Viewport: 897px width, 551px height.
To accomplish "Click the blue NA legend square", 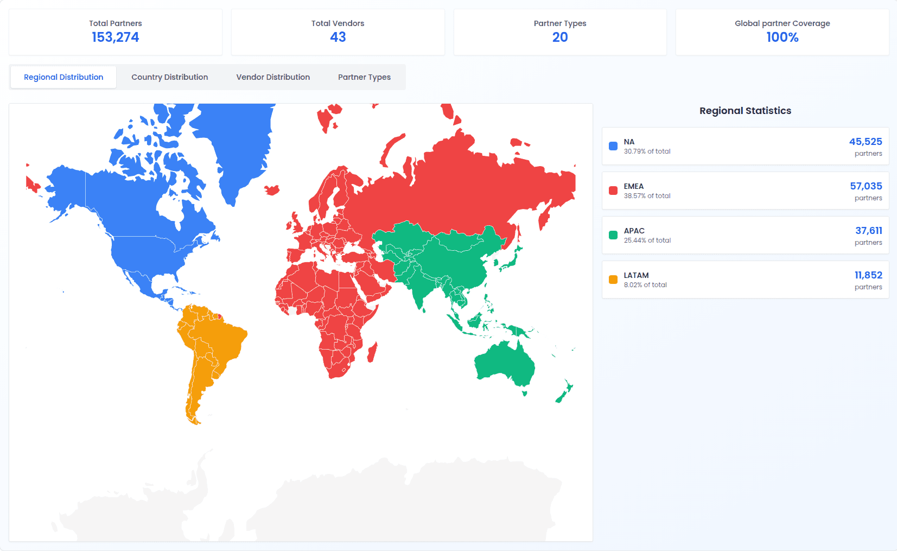I will click(613, 145).
